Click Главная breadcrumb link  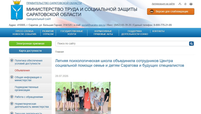(x=59, y=52)
